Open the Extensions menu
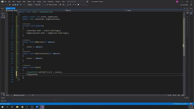 tap(51, 2)
